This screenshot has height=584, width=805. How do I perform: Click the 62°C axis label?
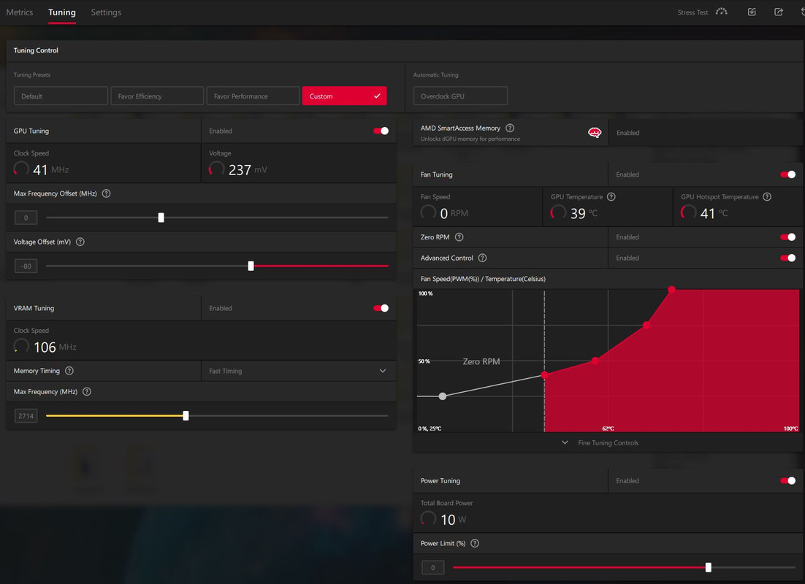pyautogui.click(x=608, y=429)
